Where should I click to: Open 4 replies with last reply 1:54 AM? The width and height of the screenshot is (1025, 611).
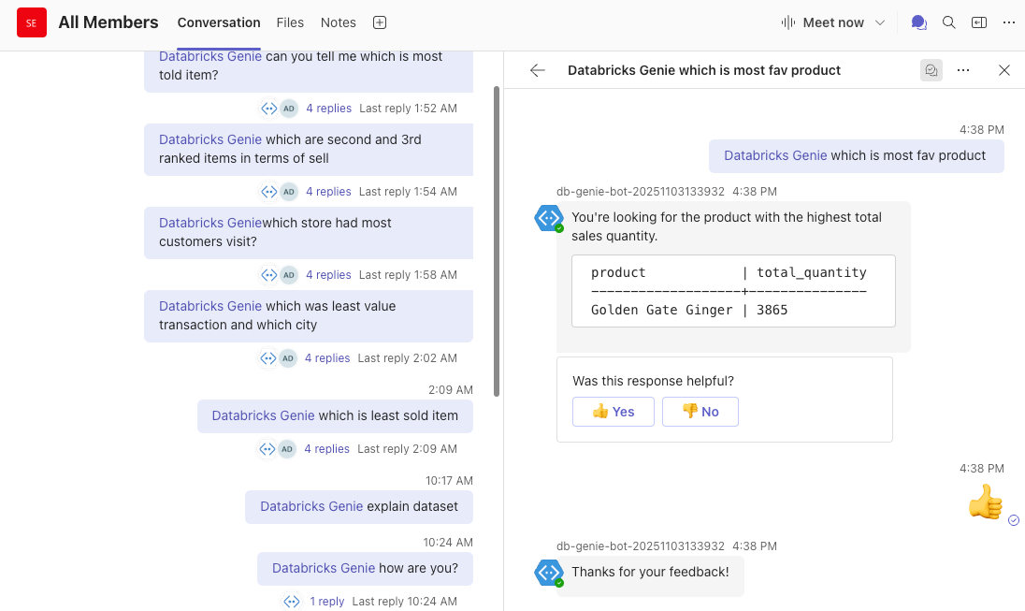[329, 192]
